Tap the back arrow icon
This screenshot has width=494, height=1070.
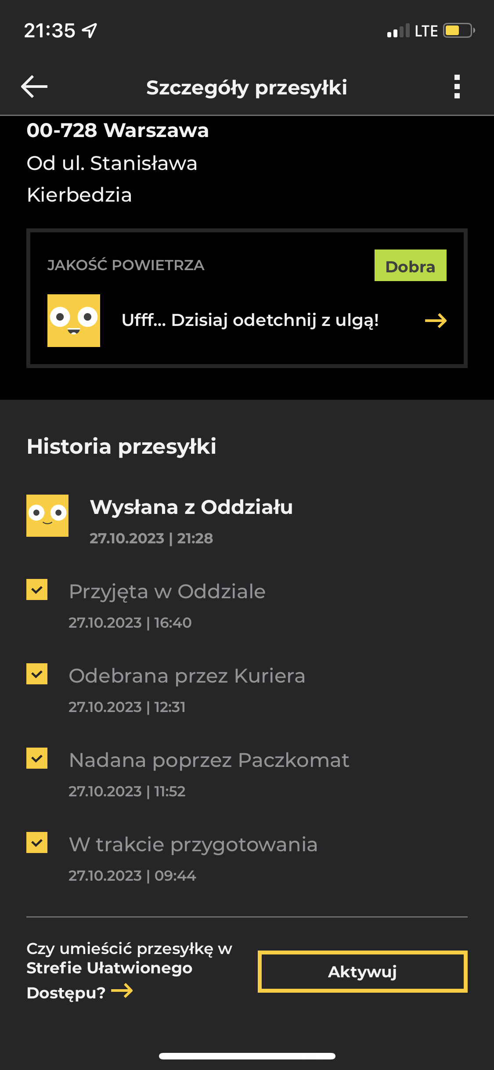pyautogui.click(x=34, y=87)
